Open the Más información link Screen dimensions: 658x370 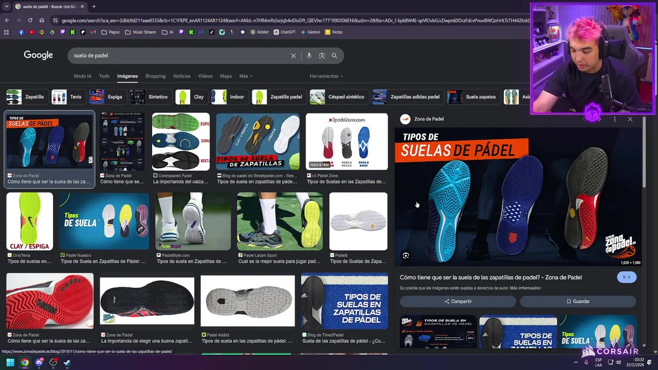pyautogui.click(x=525, y=288)
